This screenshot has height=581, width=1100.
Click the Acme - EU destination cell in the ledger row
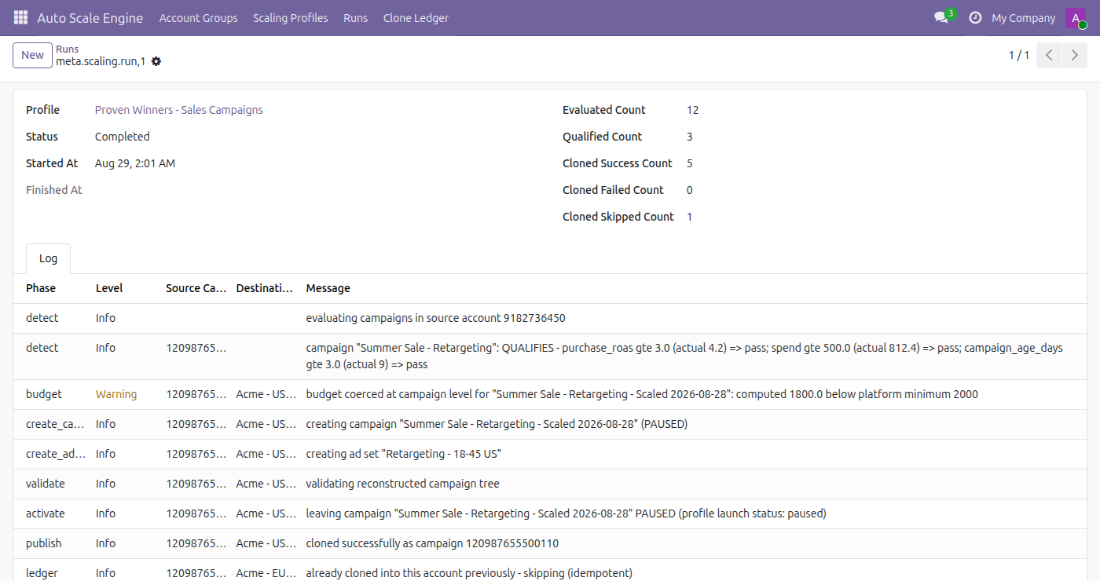pyautogui.click(x=266, y=573)
